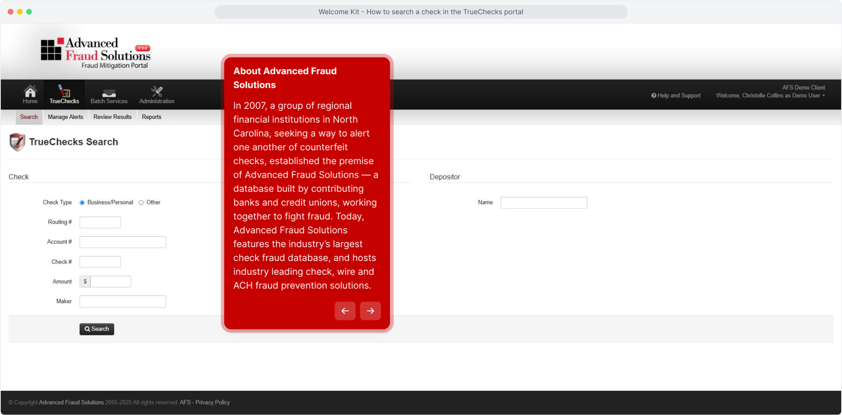Click Advanced Fraud Solutions footer link
The image size is (842, 415).
tap(71, 402)
